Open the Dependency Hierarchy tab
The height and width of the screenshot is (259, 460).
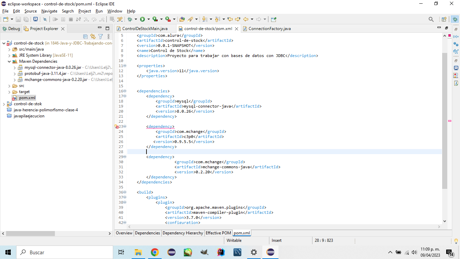click(183, 233)
